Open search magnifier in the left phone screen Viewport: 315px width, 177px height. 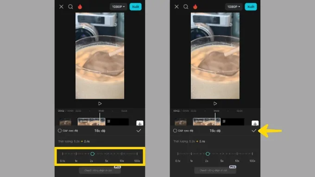pyautogui.click(x=70, y=6)
